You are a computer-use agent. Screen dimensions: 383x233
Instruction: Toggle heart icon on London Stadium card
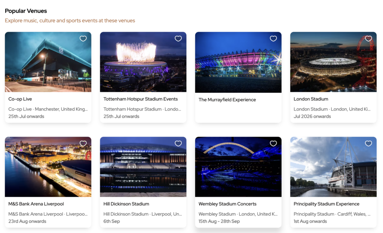368,38
